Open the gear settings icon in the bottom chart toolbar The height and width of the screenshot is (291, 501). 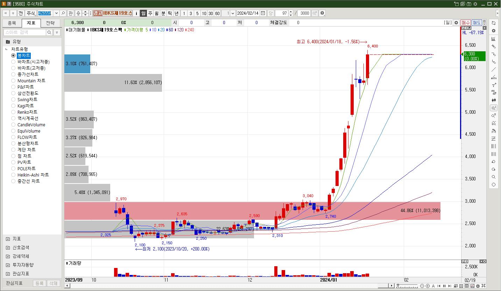coord(478,286)
